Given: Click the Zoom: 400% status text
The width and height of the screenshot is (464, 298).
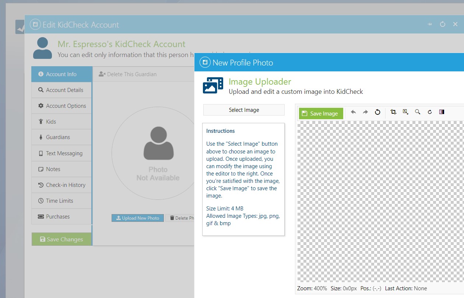Looking at the screenshot, I should pos(312,289).
